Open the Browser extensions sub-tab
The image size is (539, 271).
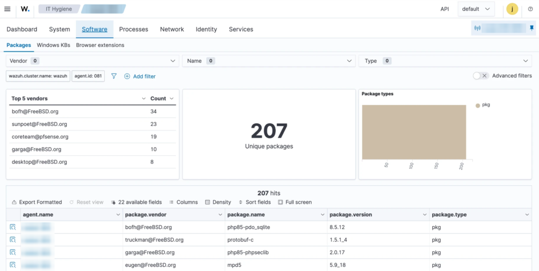tap(100, 45)
